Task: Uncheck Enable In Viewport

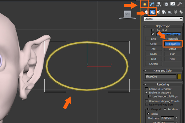Action: pyautogui.click(x=146, y=93)
